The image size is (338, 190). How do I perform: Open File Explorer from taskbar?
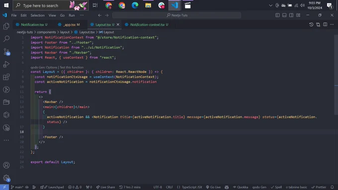tap(148, 5)
